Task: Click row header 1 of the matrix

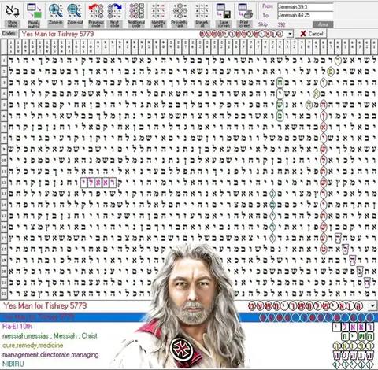Action: pyautogui.click(x=4, y=61)
